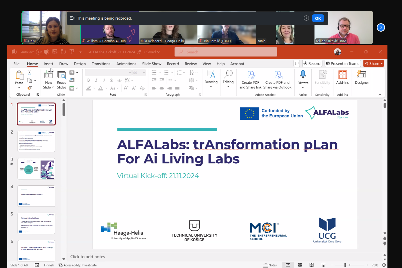Image resolution: width=402 pixels, height=268 pixels.
Task: Toggle Underline formatting
Action: [104, 80]
